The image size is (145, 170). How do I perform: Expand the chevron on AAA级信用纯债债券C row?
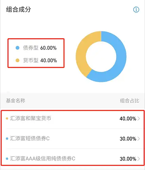tap(139, 159)
